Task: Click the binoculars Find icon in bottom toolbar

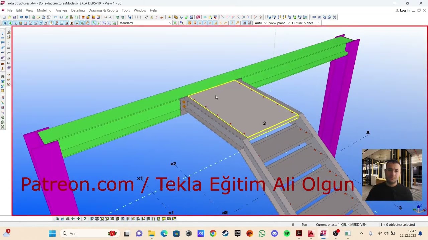Action: click(x=68, y=219)
